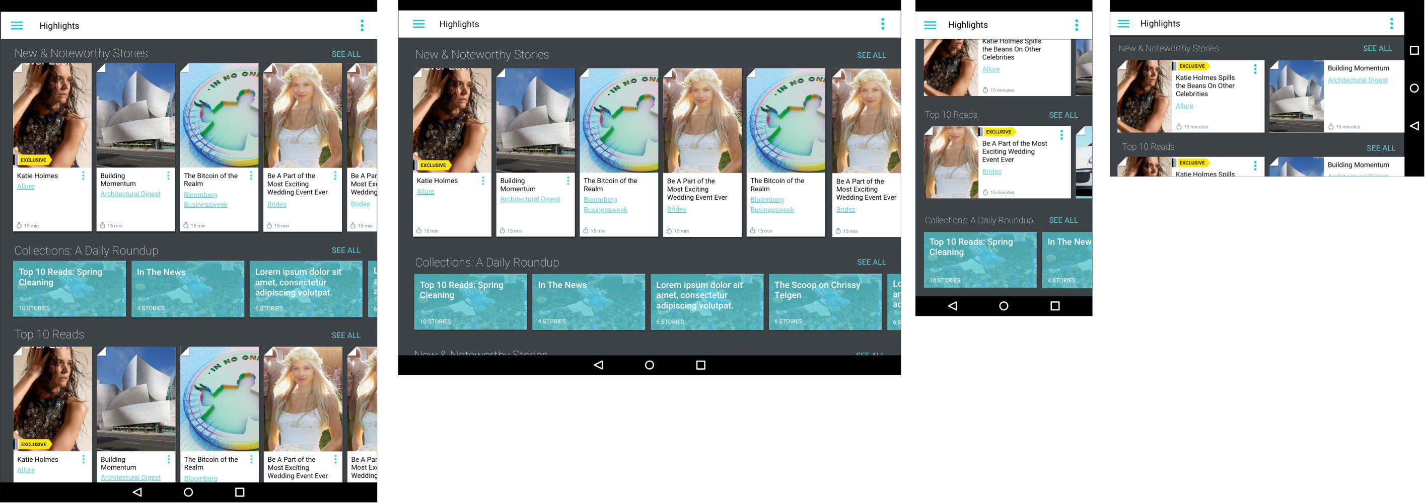Viewport: 1425px width, 503px height.
Task: Open wedding event cover in portrait phone's Top 10 Reads
Action: click(951, 162)
